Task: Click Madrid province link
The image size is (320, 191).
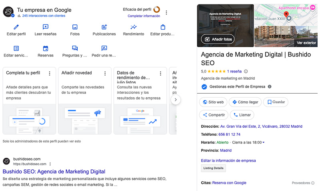Action: pyautogui.click(x=226, y=151)
